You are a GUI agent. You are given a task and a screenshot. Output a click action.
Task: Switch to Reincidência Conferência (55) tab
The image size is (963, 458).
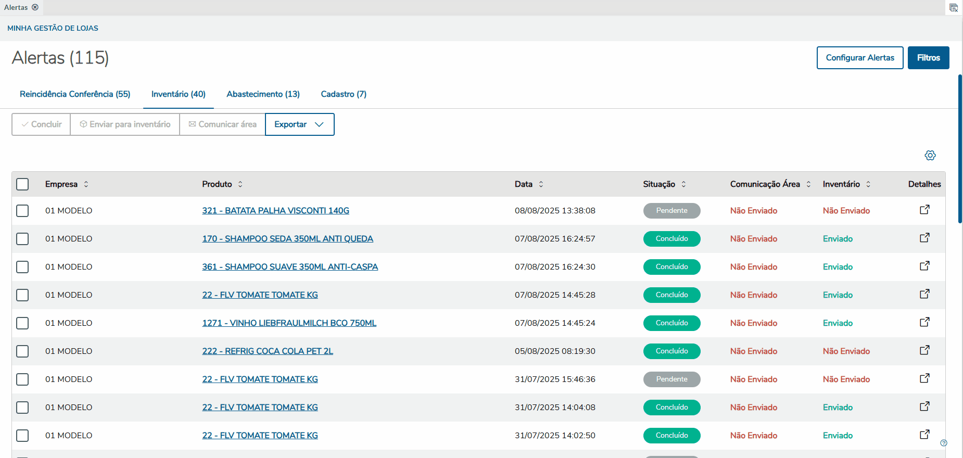(75, 94)
